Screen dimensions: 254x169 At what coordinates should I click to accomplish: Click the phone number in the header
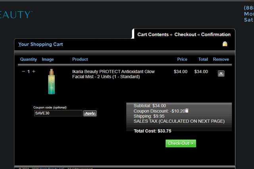click(x=249, y=8)
